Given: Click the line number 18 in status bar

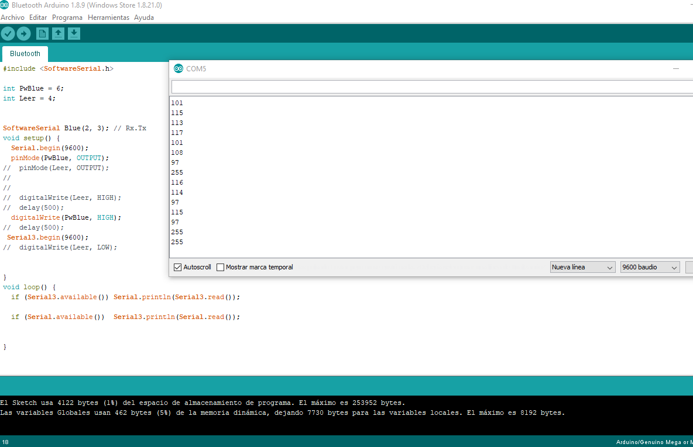Looking at the screenshot, I should (5, 442).
